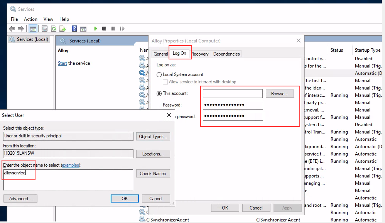Open Advanced... in the Select User dialog
The height and width of the screenshot is (223, 385).
20,198
